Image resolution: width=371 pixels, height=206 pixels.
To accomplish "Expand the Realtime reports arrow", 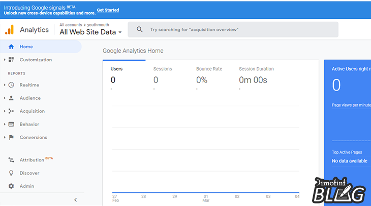I will tap(5, 85).
